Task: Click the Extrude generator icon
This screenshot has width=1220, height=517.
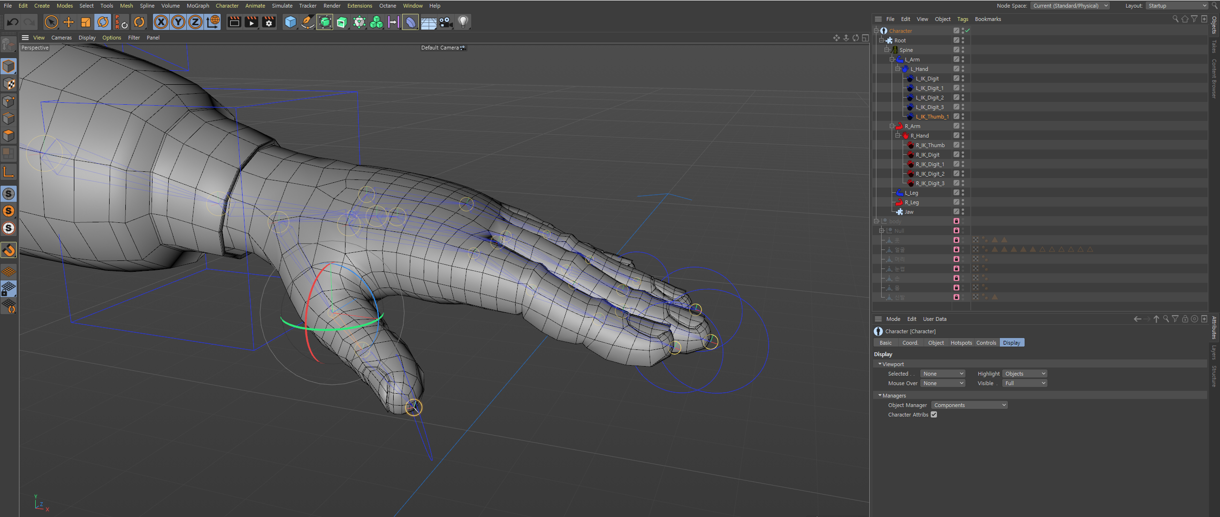Action: [342, 22]
